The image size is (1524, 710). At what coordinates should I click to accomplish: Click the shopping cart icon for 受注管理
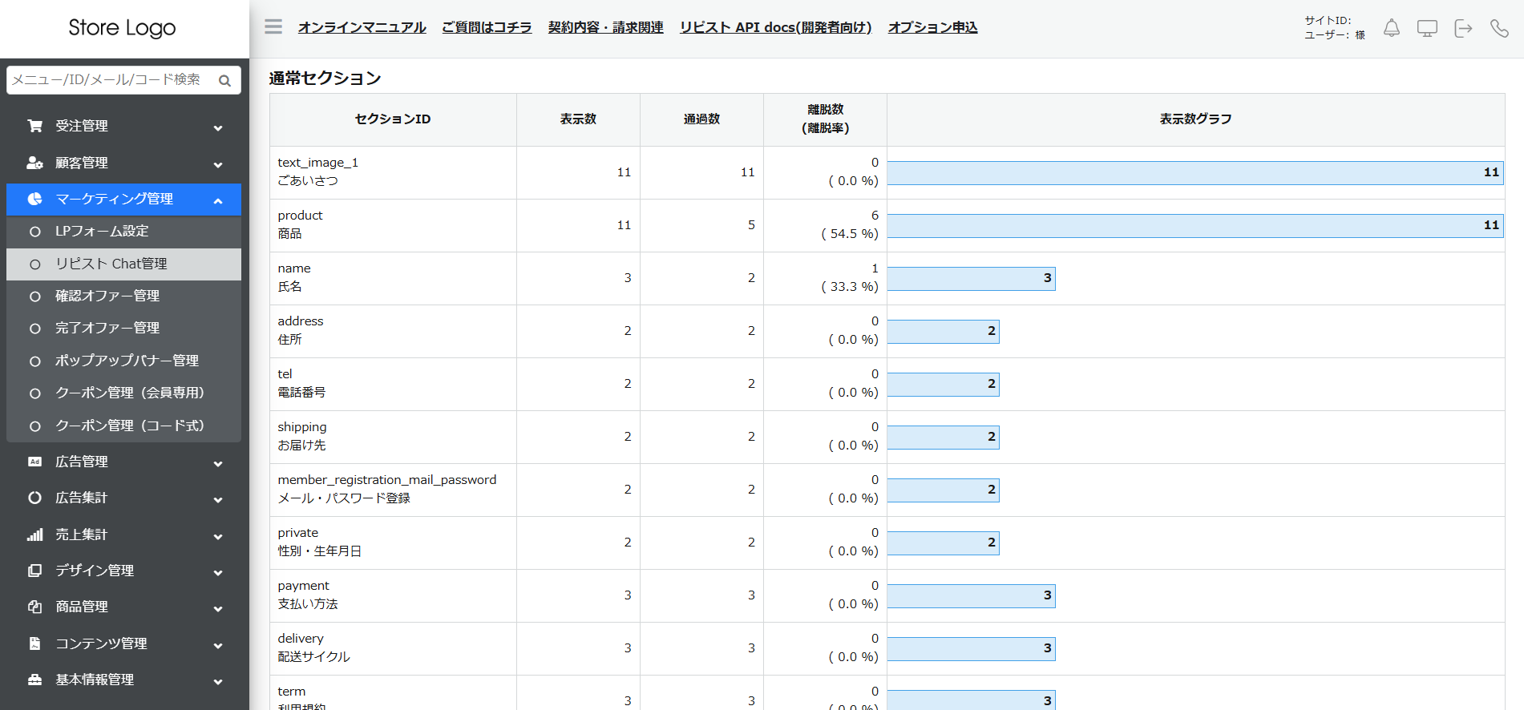point(34,126)
